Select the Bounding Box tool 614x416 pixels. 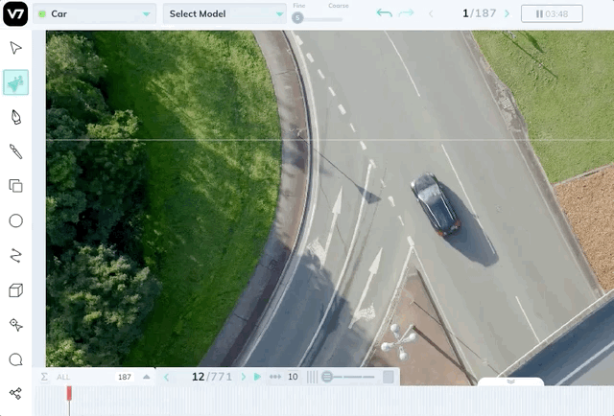pyautogui.click(x=15, y=186)
